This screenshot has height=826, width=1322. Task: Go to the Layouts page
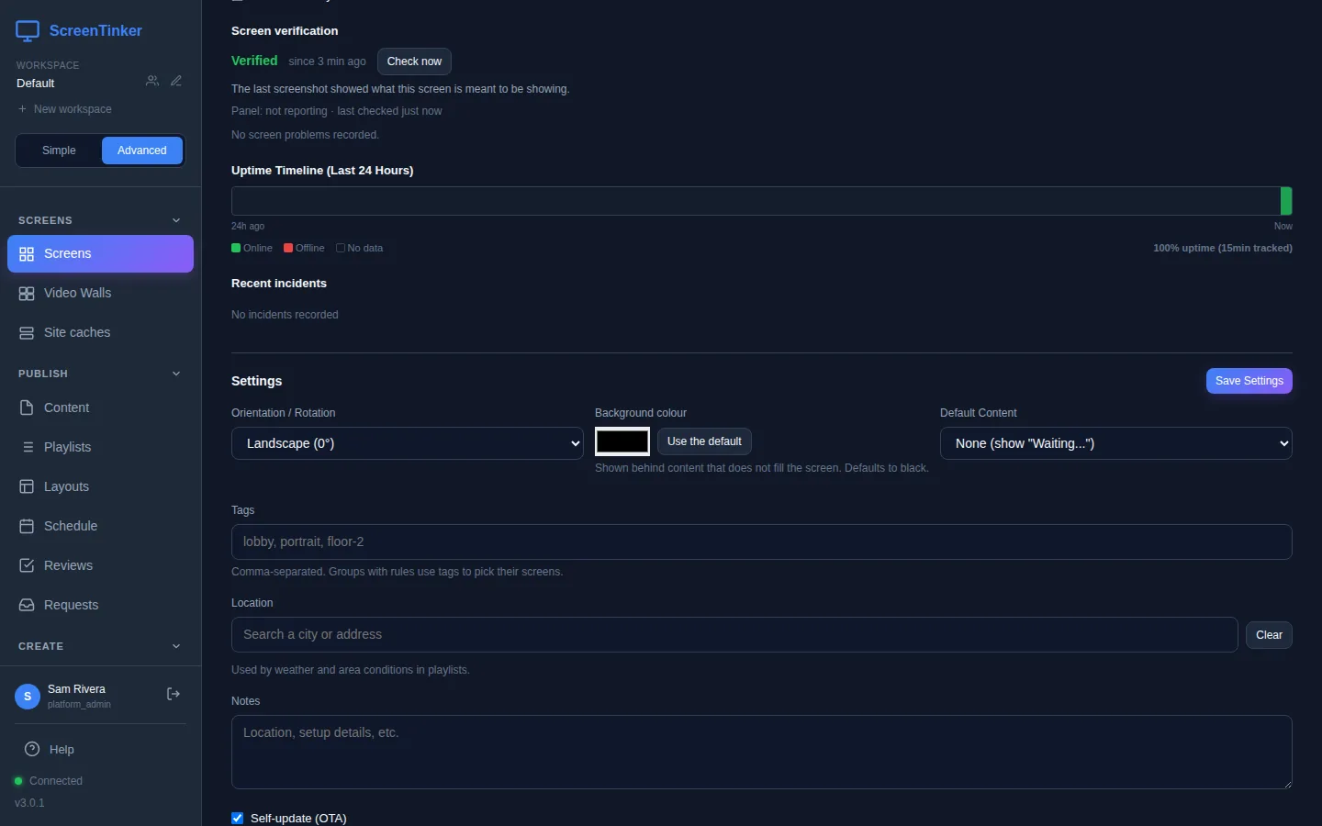pos(100,486)
